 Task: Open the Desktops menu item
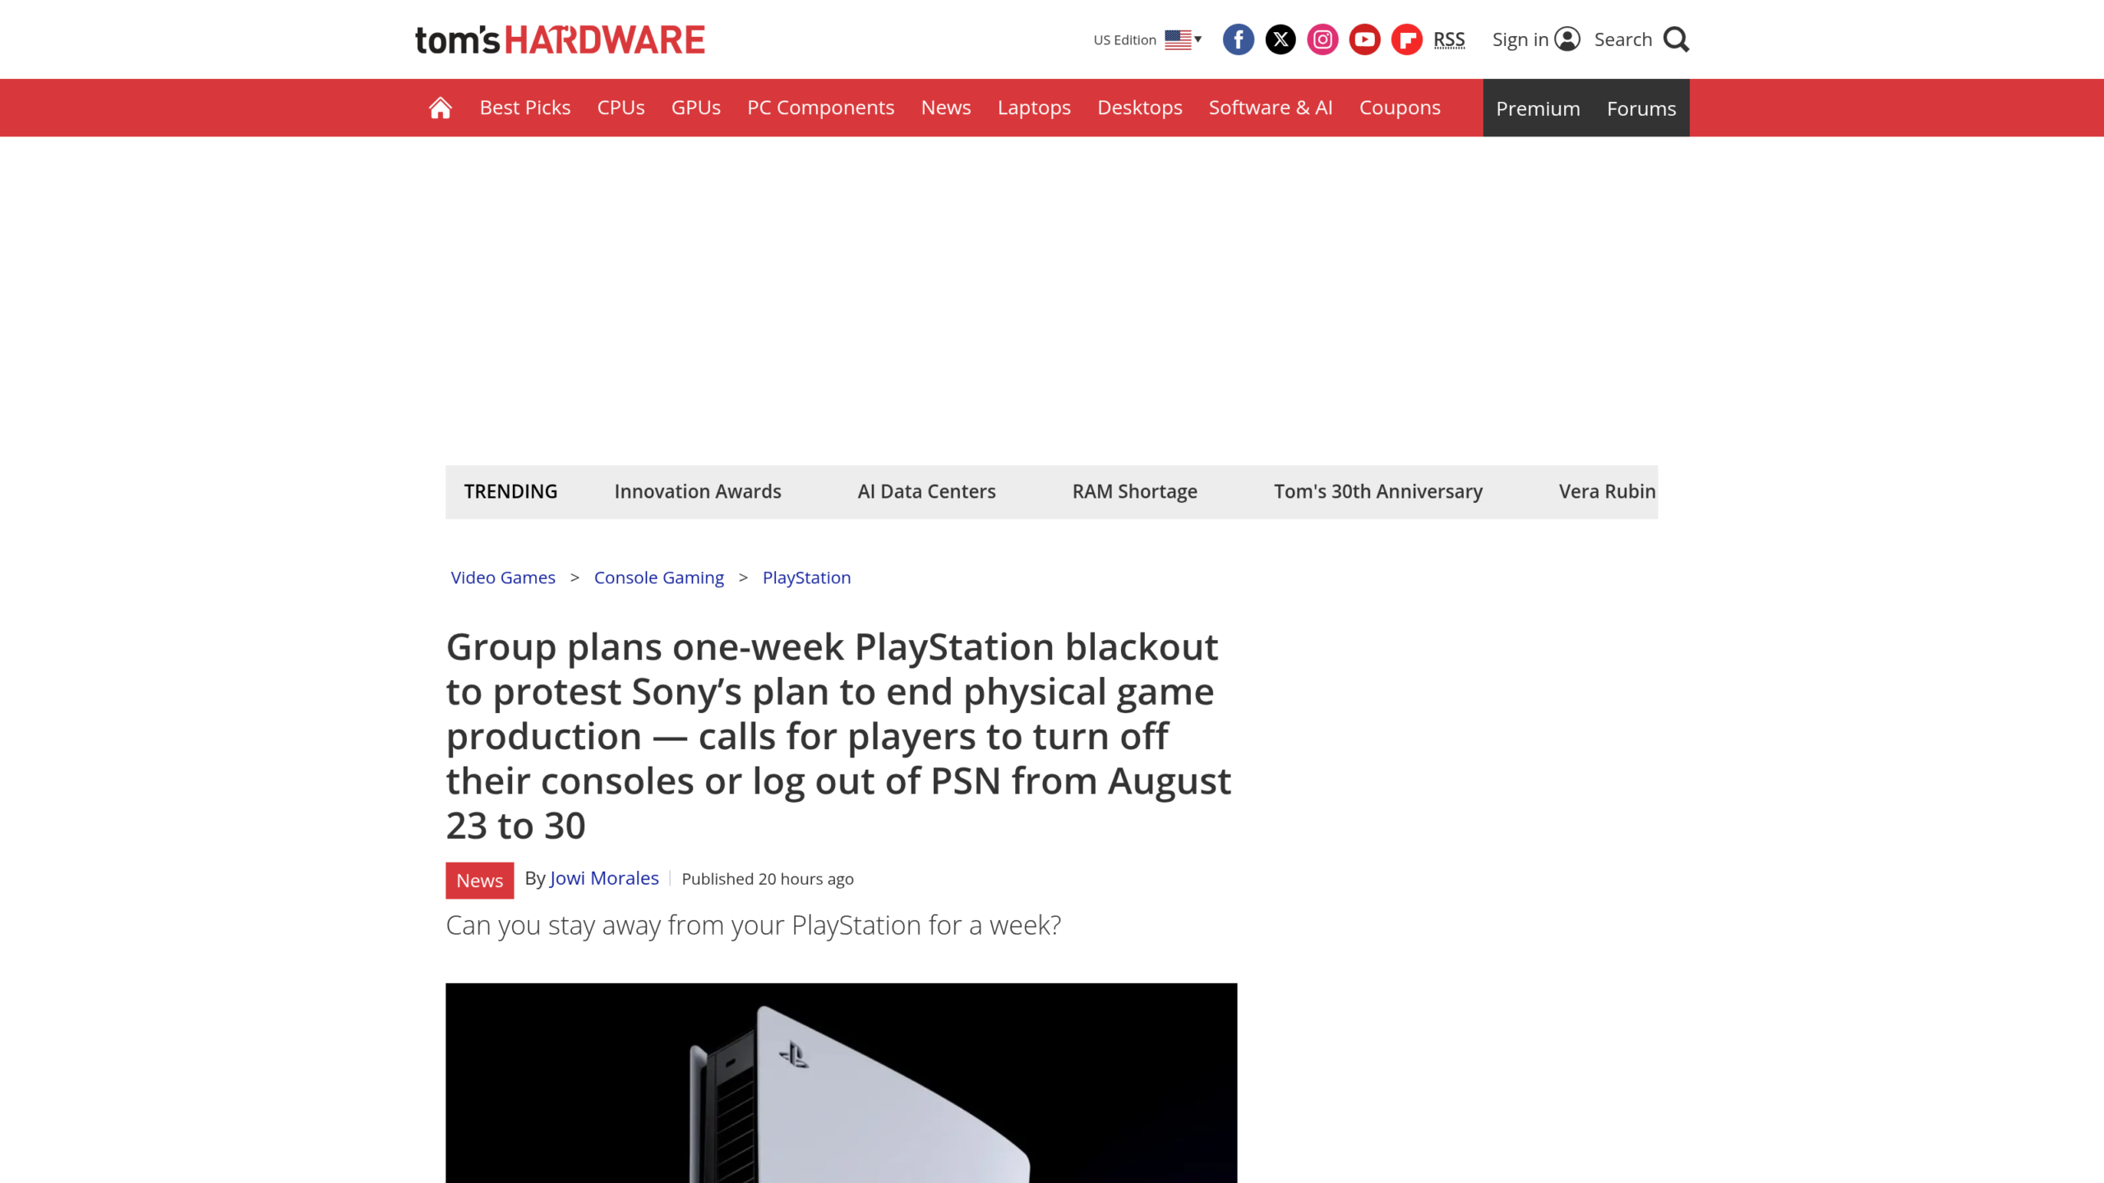[1140, 108]
